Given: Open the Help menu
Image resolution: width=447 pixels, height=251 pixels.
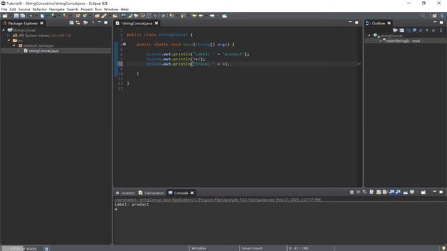Looking at the screenshot, I should tap(124, 9).
